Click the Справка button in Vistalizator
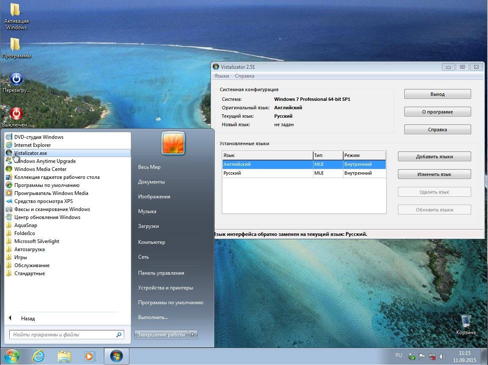Image resolution: width=488 pixels, height=365 pixels. (x=438, y=130)
